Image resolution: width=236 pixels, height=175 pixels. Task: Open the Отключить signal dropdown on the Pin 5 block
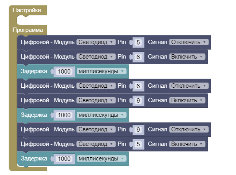188,42
